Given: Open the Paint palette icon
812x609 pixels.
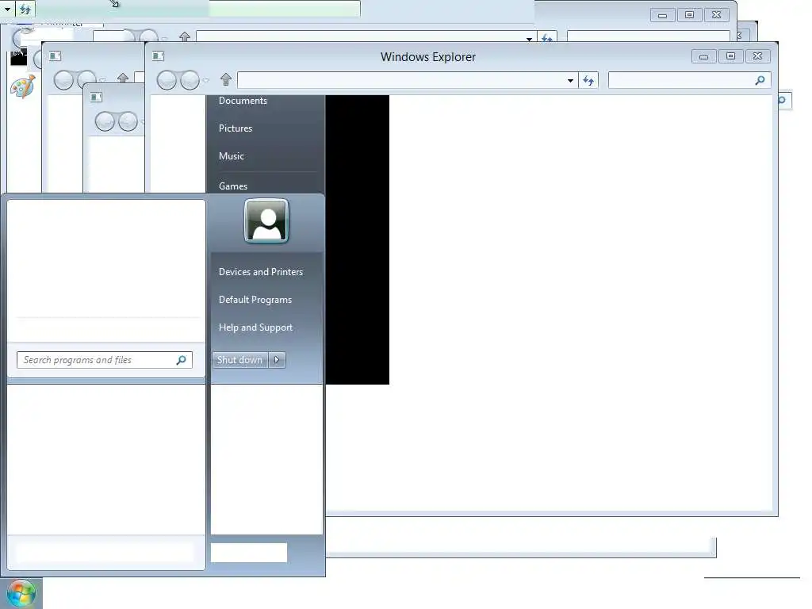Looking at the screenshot, I should [23, 86].
